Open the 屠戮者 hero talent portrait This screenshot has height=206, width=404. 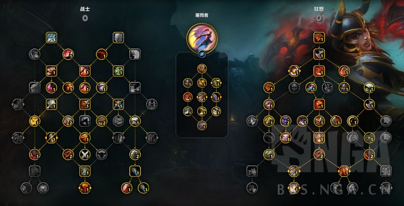[202, 38]
